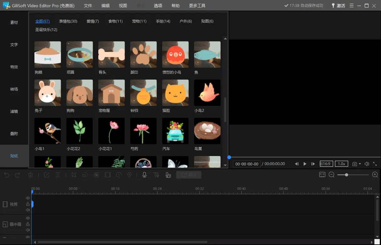Click the text-to-speech icon in toolbar
Screen dimensions: 381x245
[x=156, y=175]
